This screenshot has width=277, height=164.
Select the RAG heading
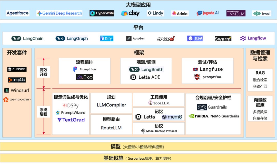pos(260,73)
